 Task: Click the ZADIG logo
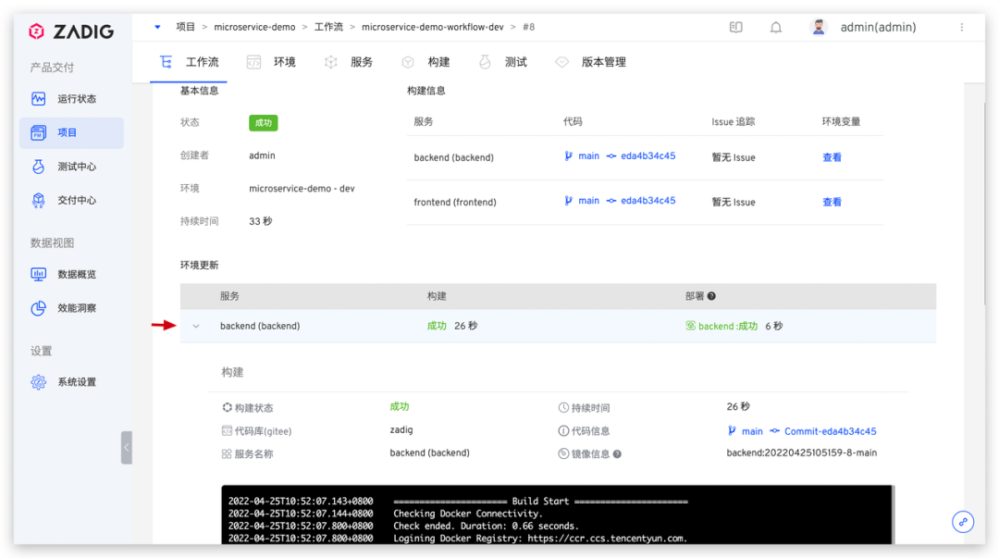(x=71, y=31)
